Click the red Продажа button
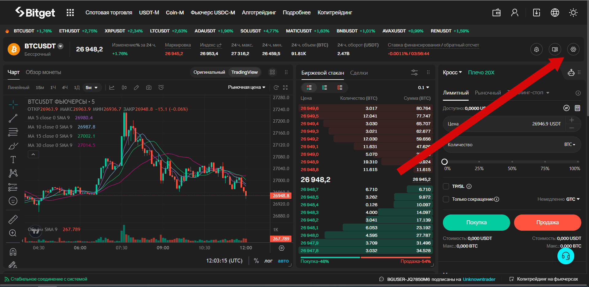 point(548,222)
